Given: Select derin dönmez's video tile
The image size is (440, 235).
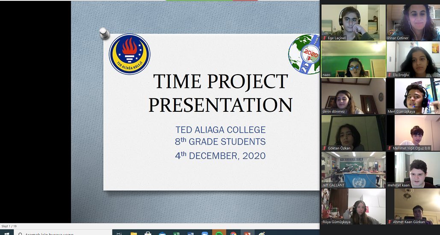Looking at the screenshot, I should pyautogui.click(x=354, y=96).
